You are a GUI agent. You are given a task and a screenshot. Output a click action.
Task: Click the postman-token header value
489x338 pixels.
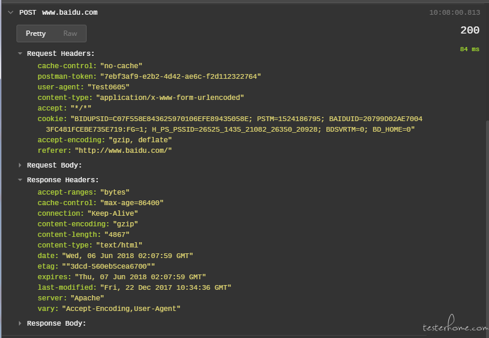(180, 76)
